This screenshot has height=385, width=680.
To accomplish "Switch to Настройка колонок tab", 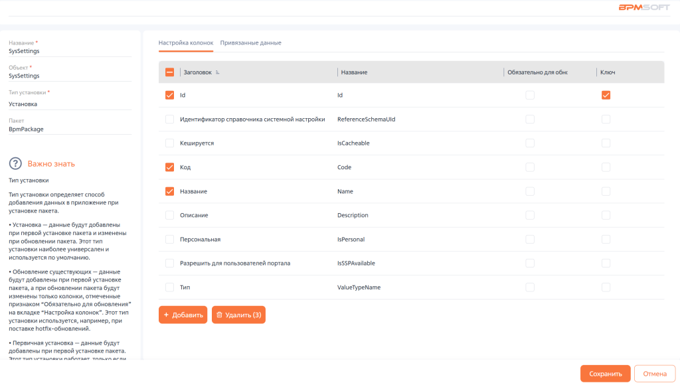I will 186,43.
